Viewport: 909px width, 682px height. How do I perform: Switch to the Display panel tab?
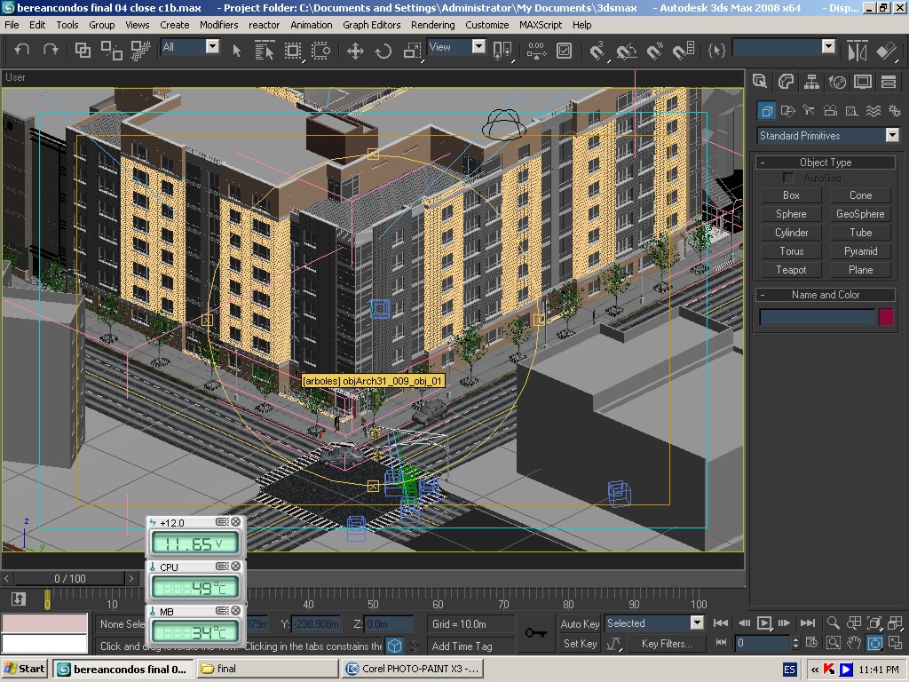pyautogui.click(x=863, y=82)
